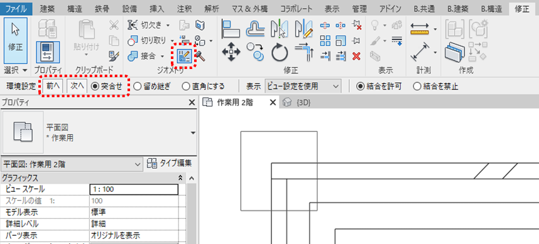Image resolution: width=539 pixels, height=244 pixels.
Task: Expand the Measure tool dropdown arrow
Action: [x=435, y=29]
